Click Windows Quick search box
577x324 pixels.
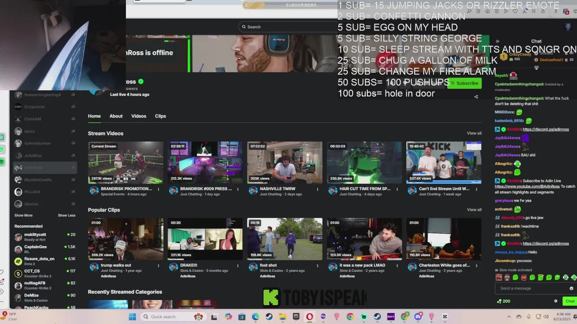(x=173, y=317)
